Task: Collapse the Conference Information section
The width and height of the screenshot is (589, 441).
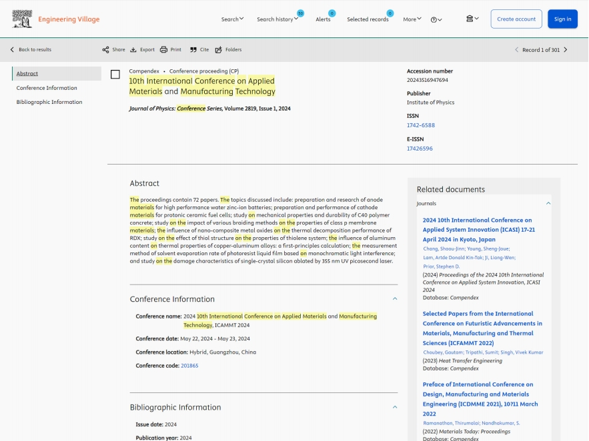Action: pos(395,299)
